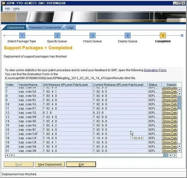Open the Info menu
The image size is (187, 178).
[7, 9]
